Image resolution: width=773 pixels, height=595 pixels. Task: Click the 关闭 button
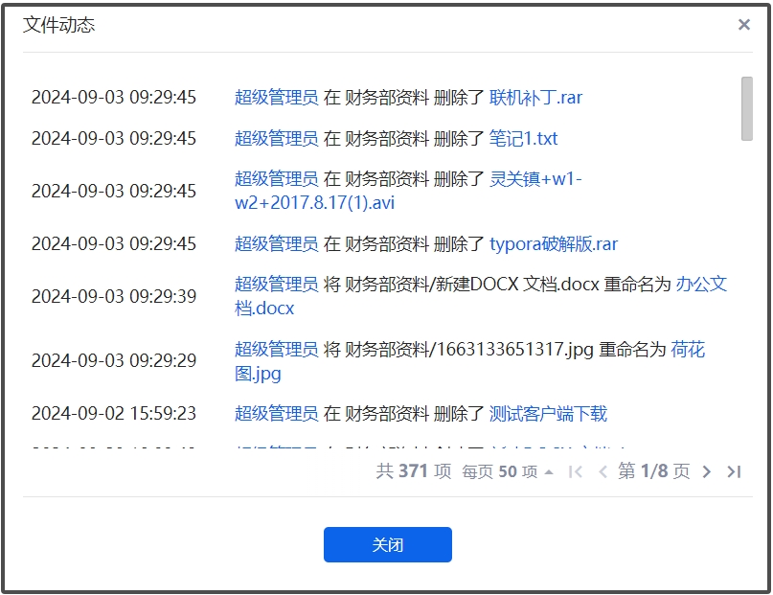(387, 545)
